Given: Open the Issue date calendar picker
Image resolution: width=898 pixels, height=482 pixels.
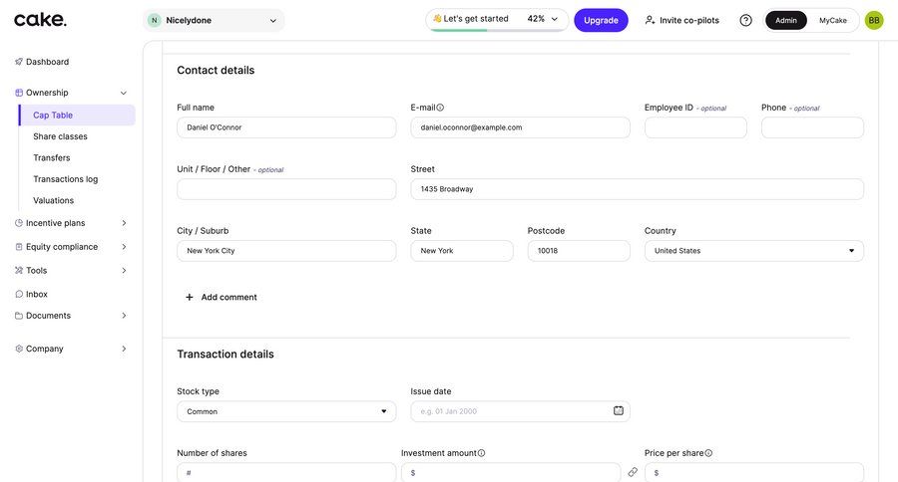Looking at the screenshot, I should [x=618, y=410].
